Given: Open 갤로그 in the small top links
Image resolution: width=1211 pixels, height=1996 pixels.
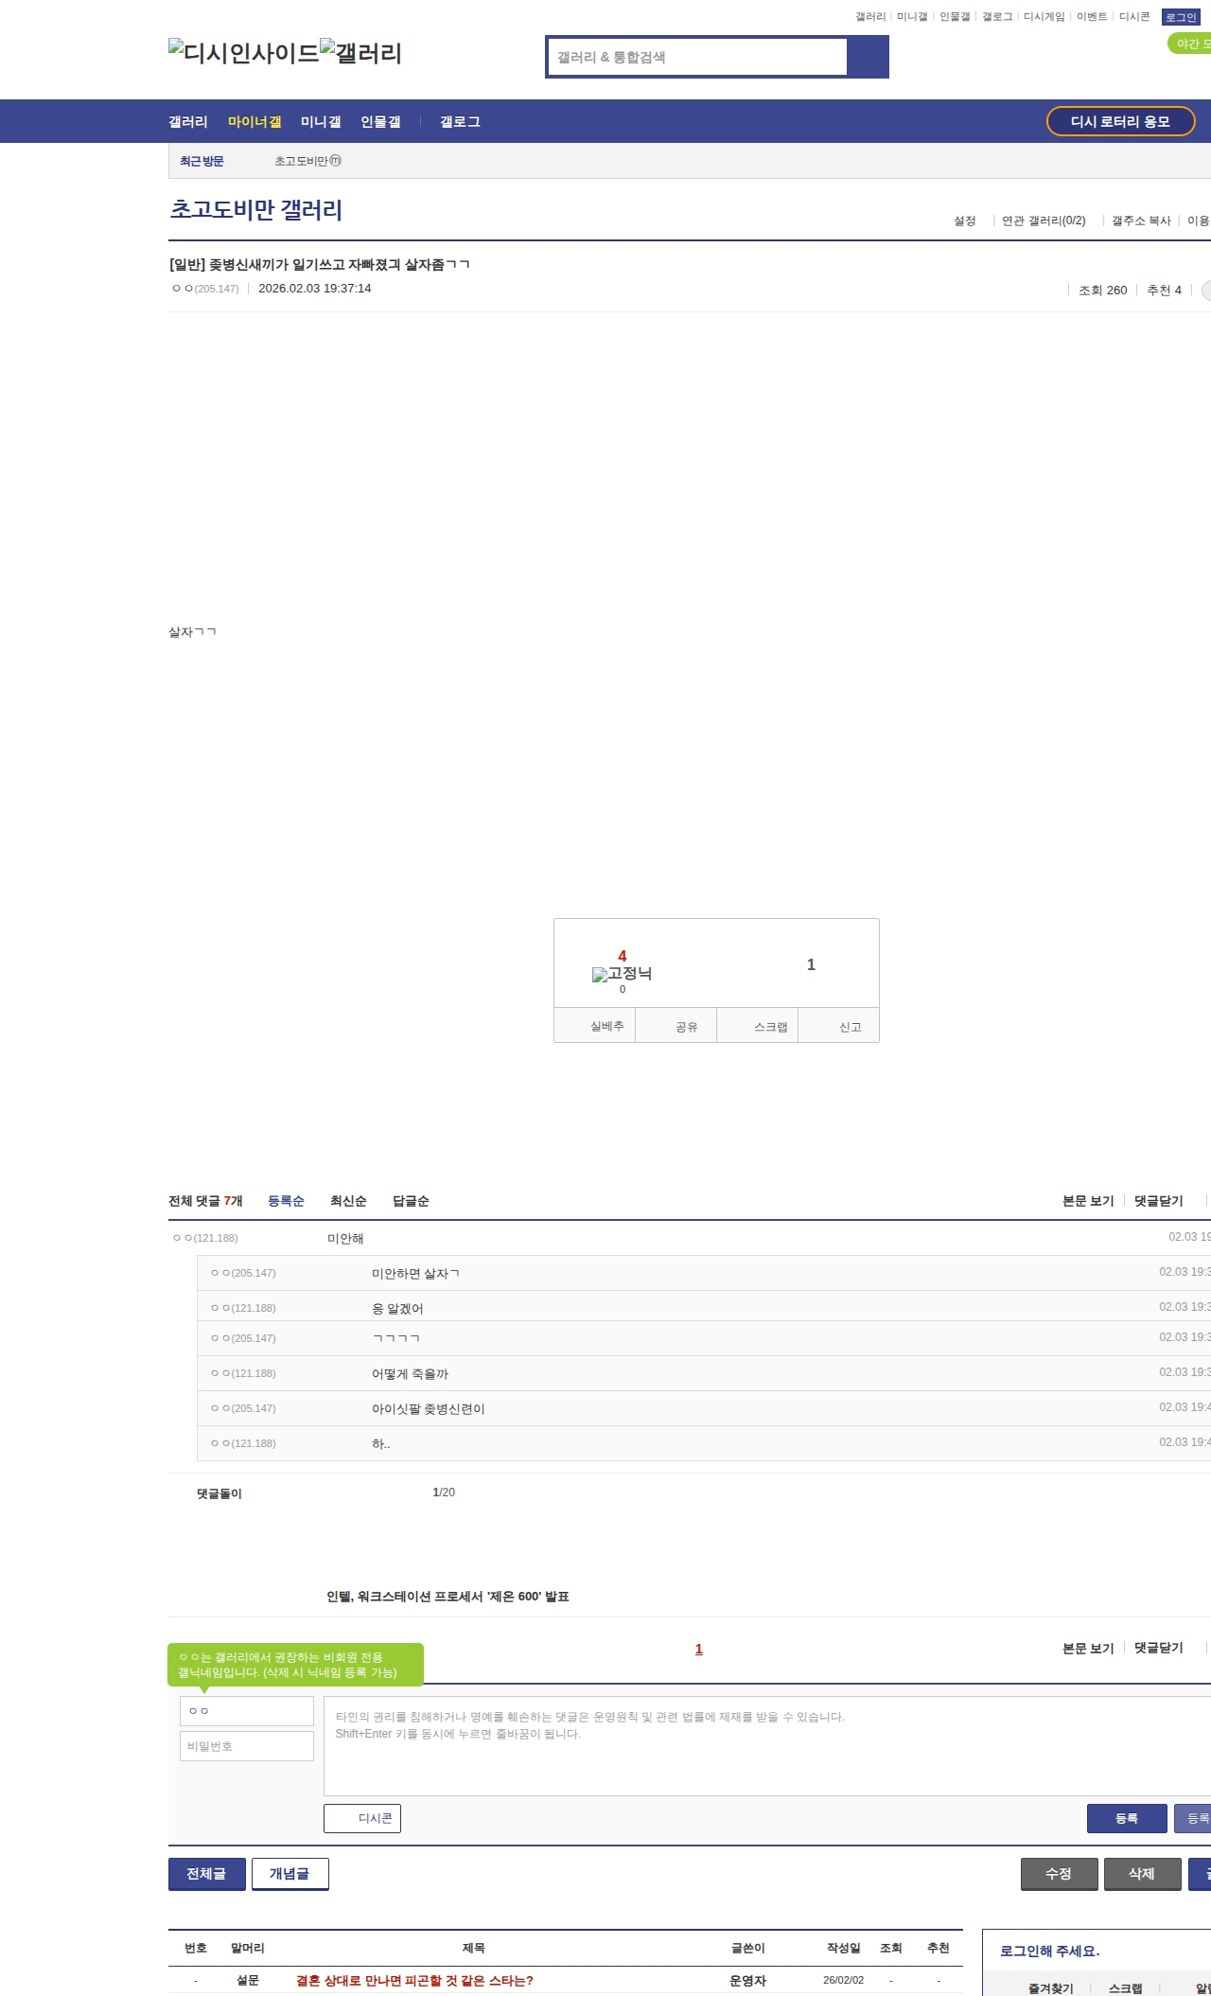Looking at the screenshot, I should [997, 17].
